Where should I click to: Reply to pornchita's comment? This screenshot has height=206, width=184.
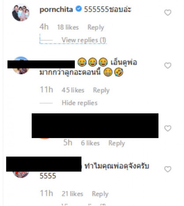tap(96, 27)
